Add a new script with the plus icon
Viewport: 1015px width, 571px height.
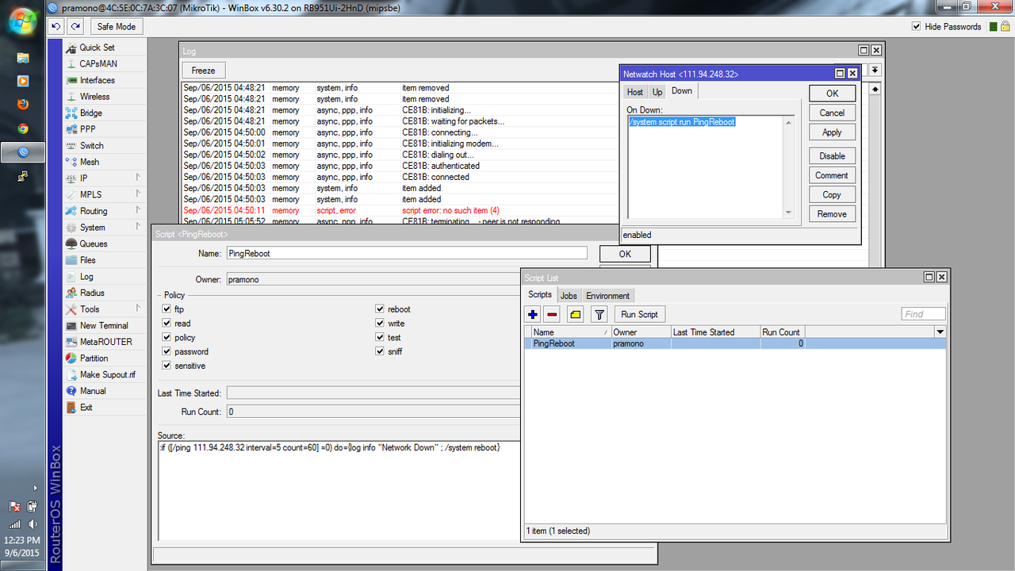[x=533, y=315]
